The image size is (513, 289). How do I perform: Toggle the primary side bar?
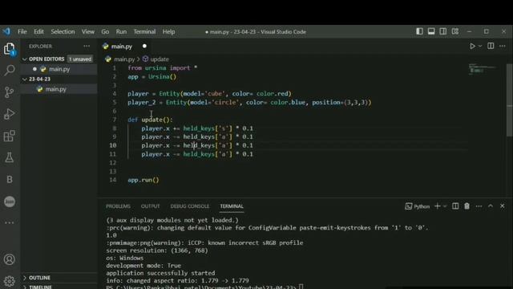tap(419, 31)
